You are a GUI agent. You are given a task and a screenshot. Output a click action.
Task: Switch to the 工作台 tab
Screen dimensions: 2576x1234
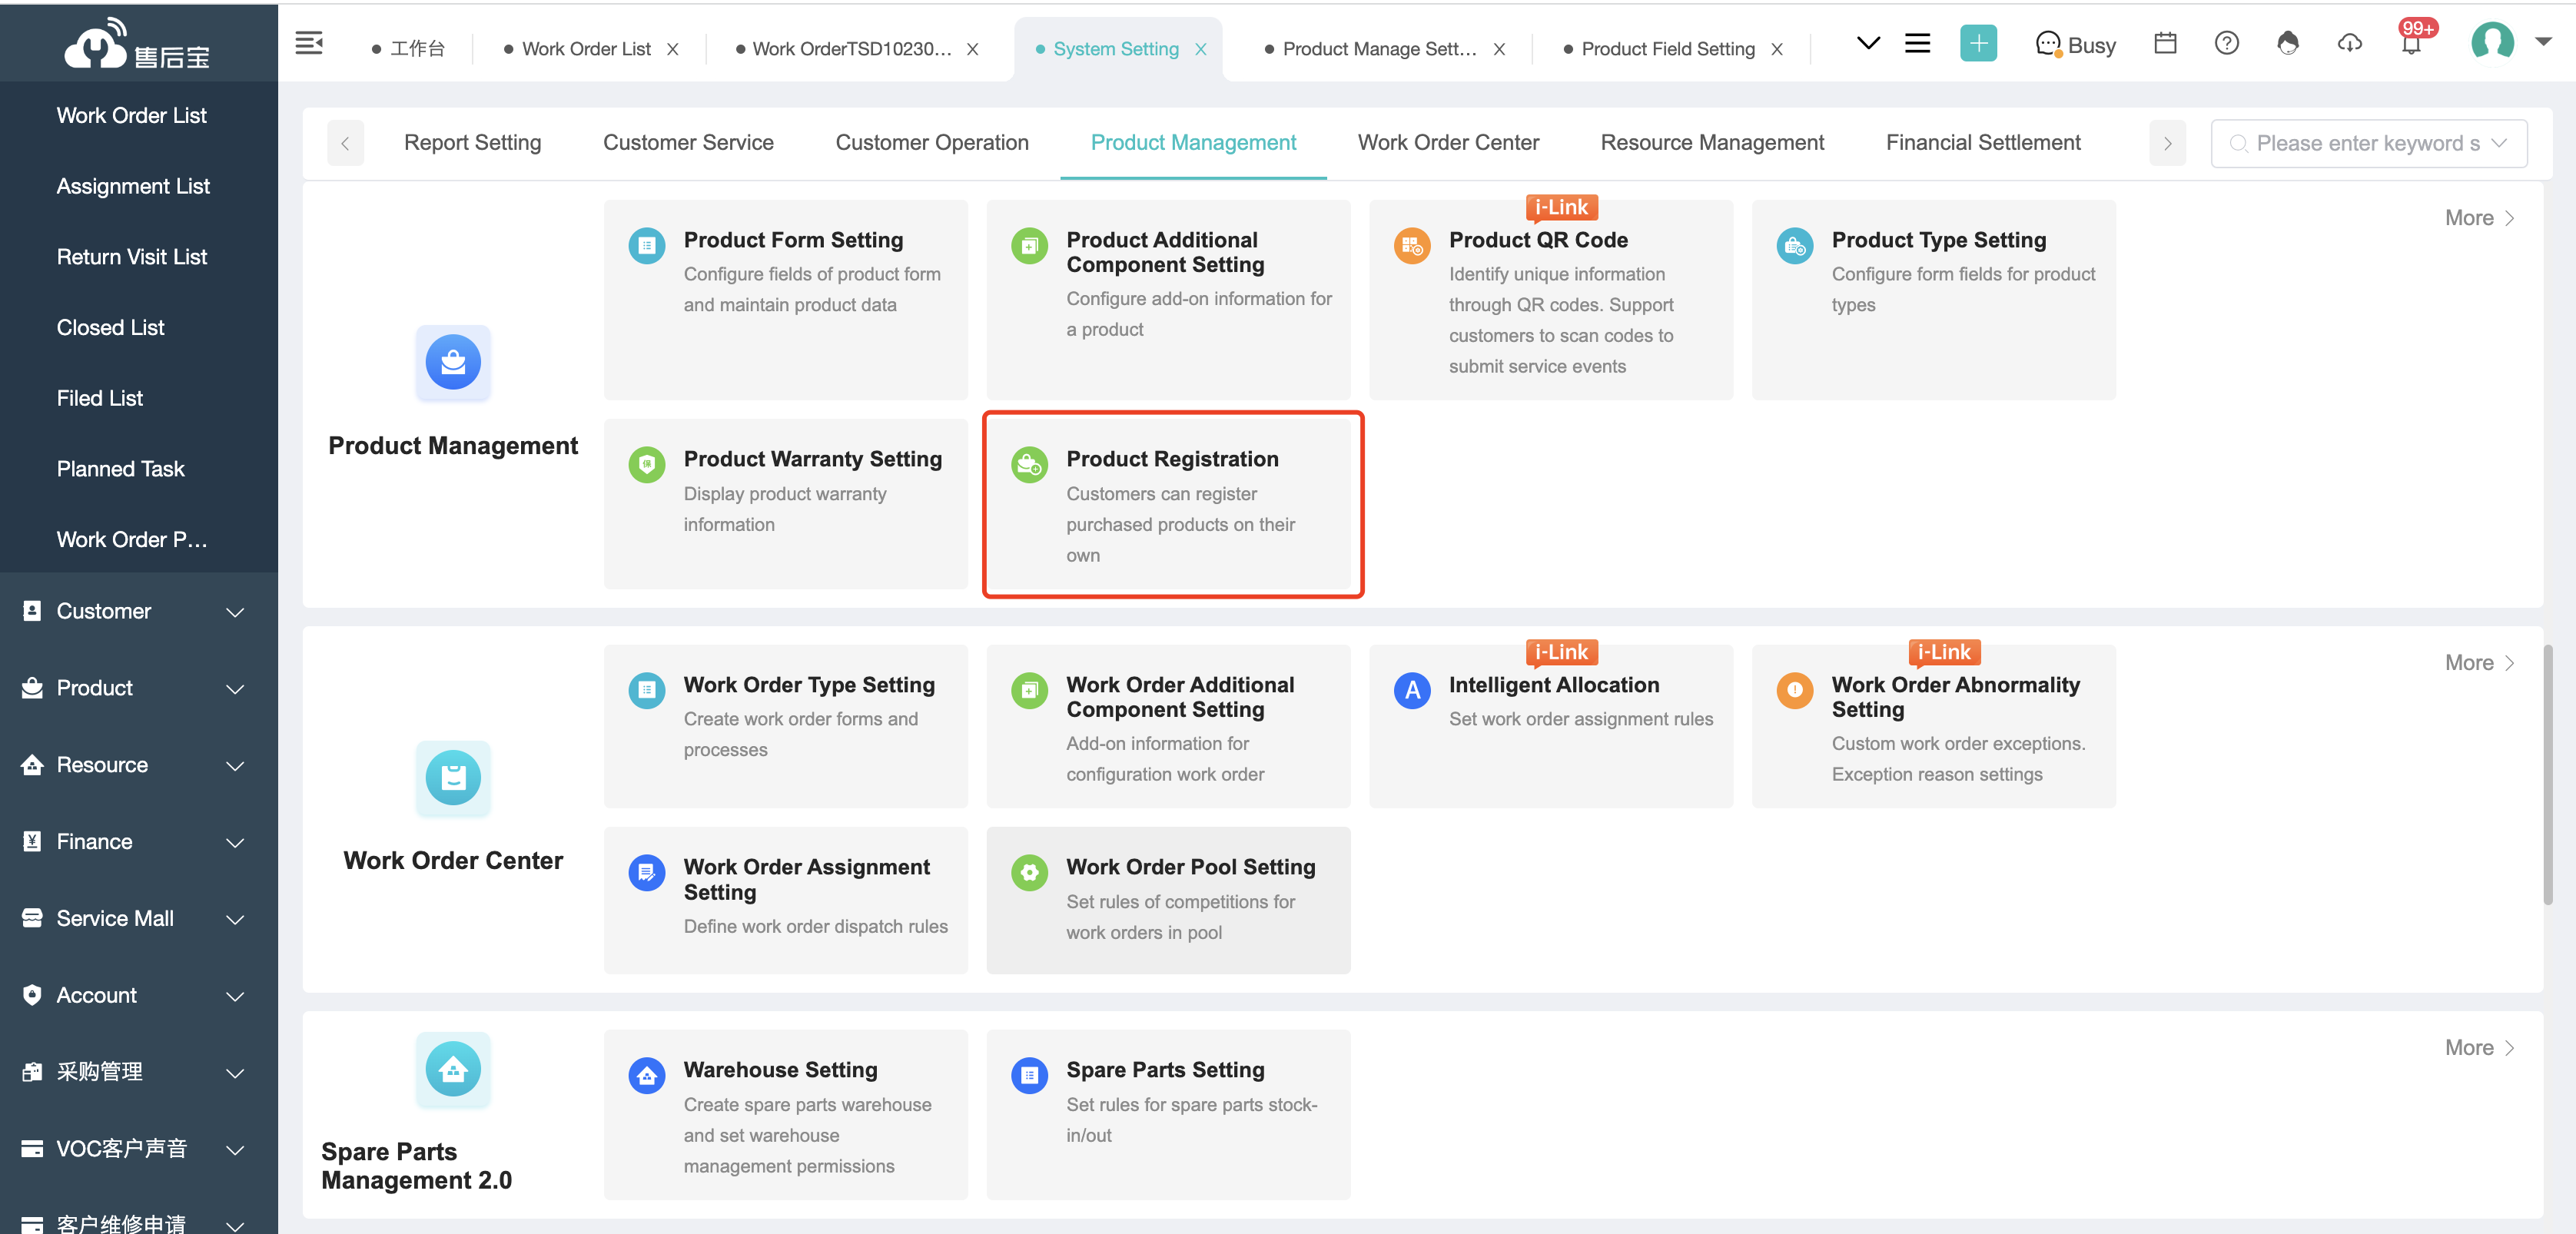click(410, 49)
